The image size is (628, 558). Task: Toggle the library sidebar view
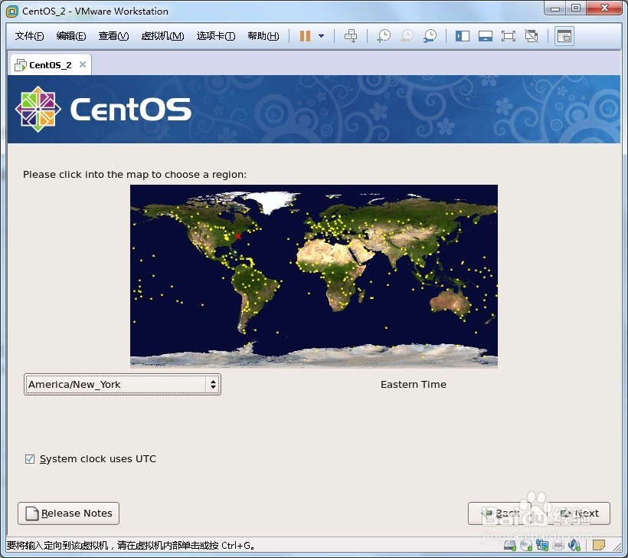[462, 36]
